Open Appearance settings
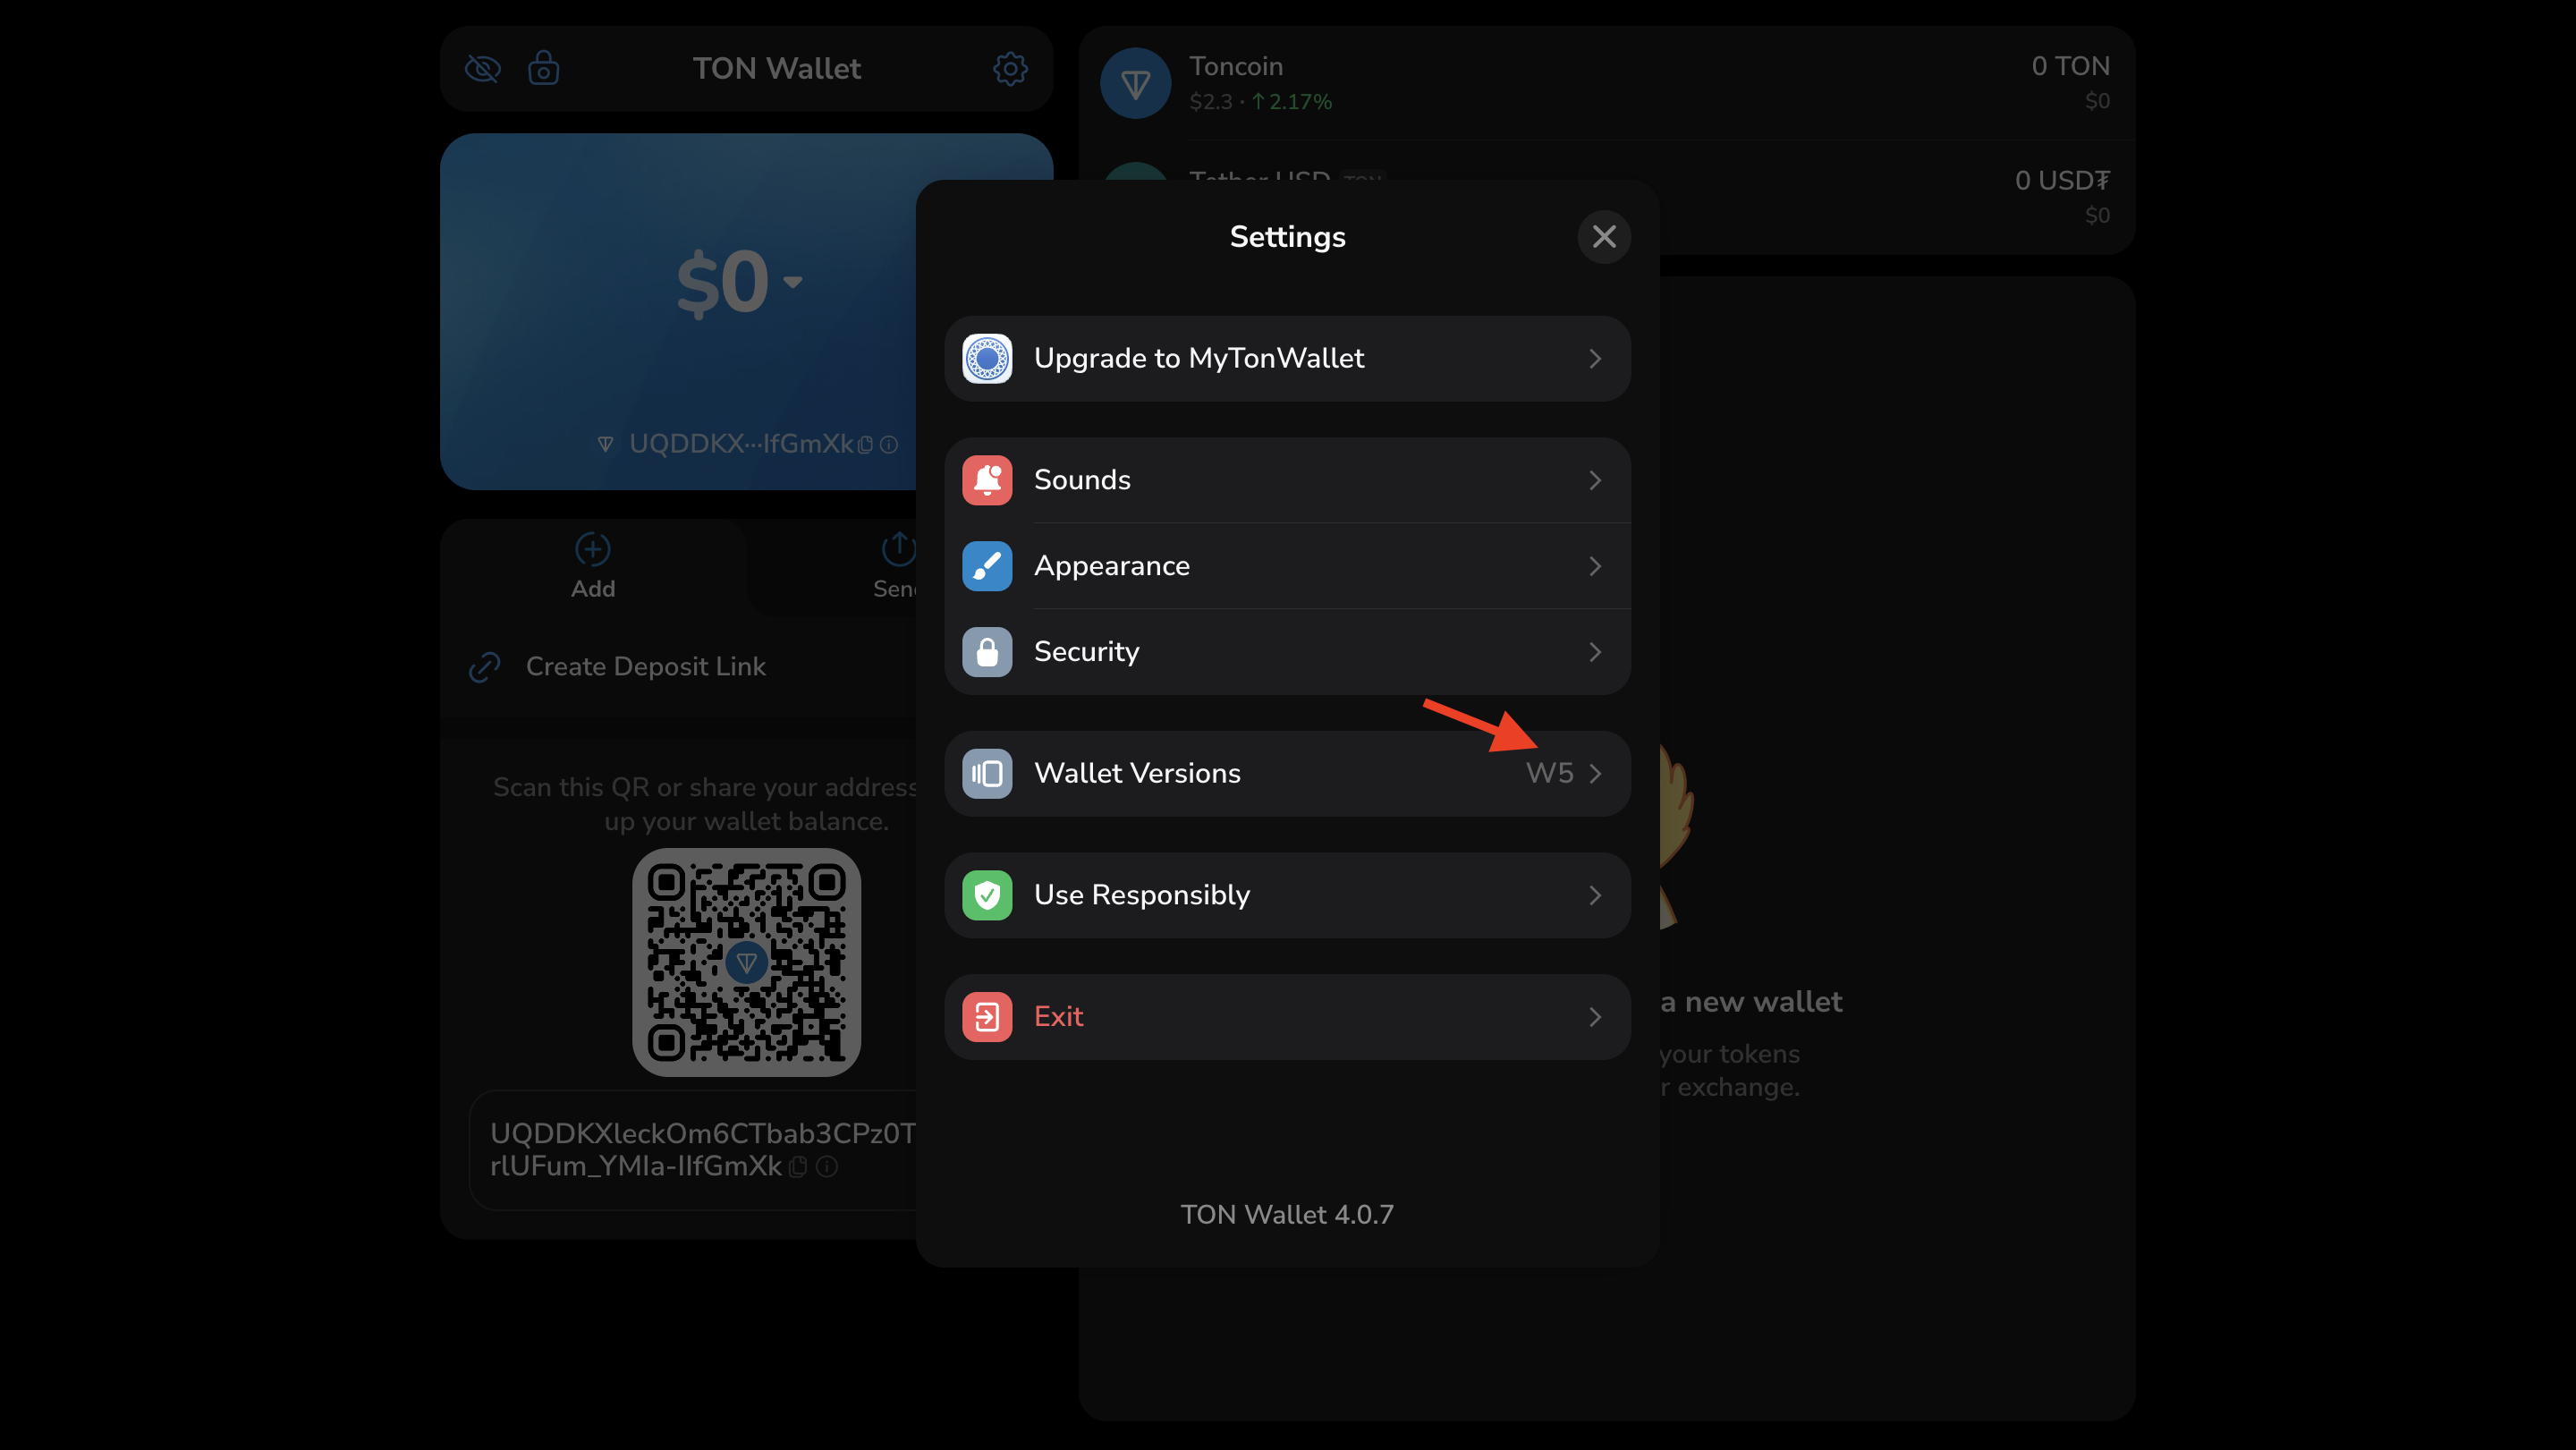 tap(1287, 566)
